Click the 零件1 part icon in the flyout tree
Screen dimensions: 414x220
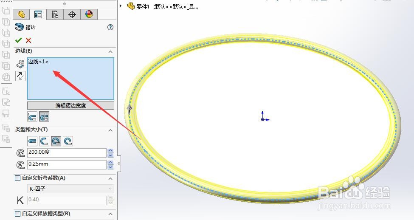pos(131,6)
